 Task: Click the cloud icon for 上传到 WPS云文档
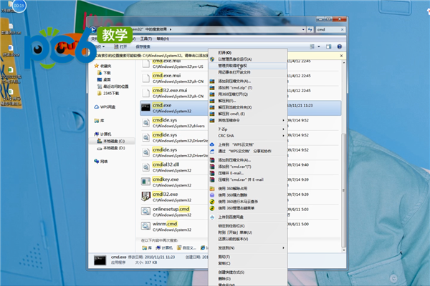coord(212,144)
